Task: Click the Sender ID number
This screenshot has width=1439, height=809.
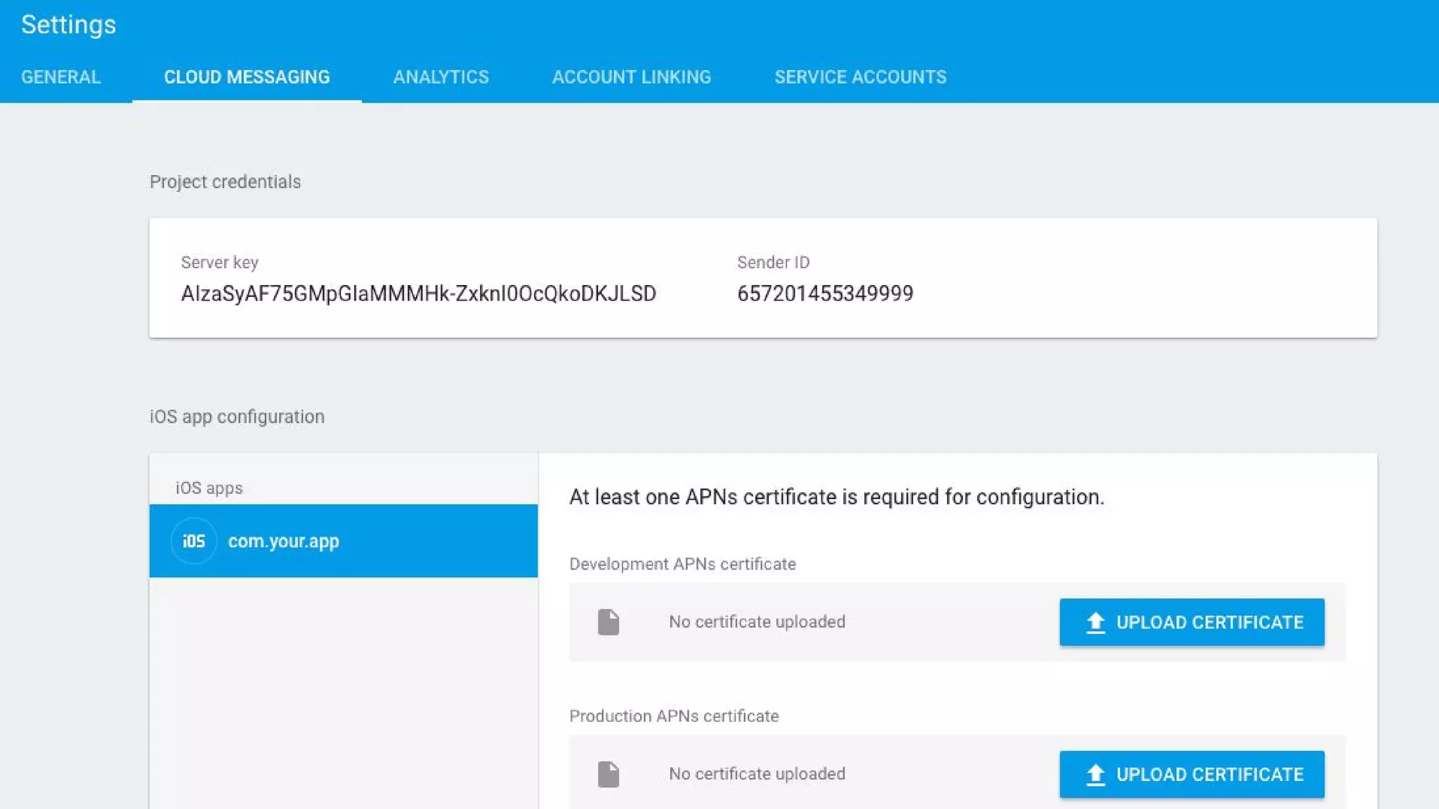Action: 825,293
